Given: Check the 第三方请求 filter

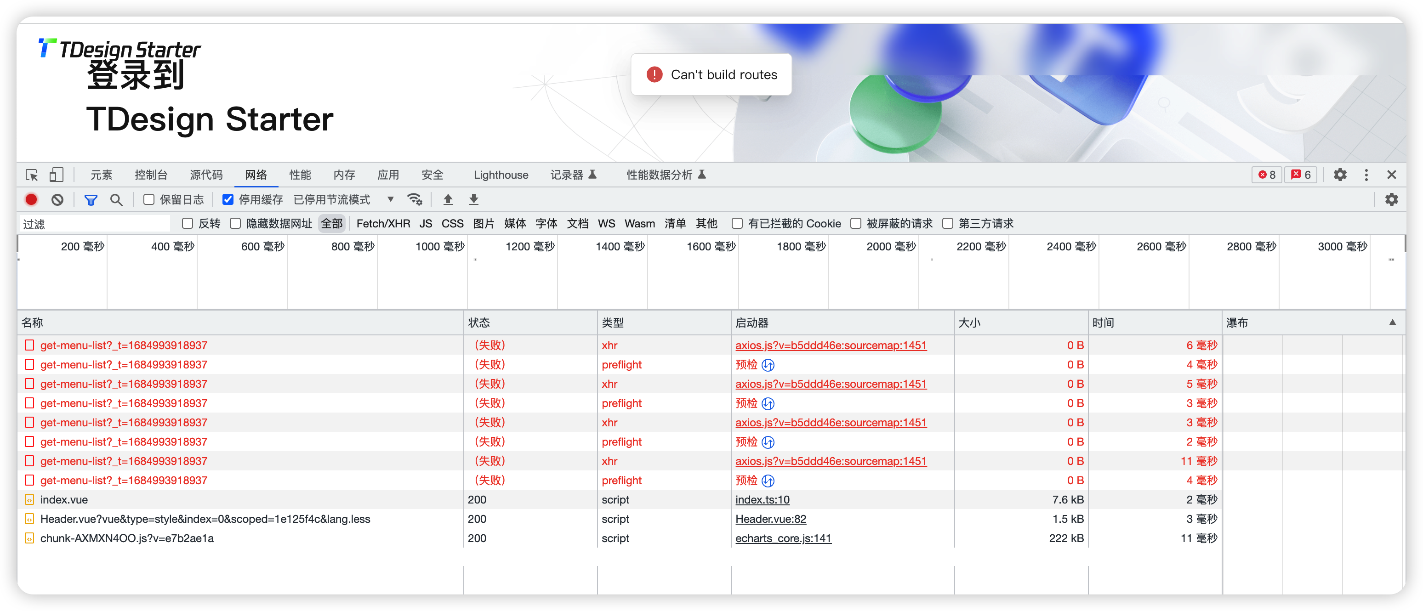Looking at the screenshot, I should (947, 224).
